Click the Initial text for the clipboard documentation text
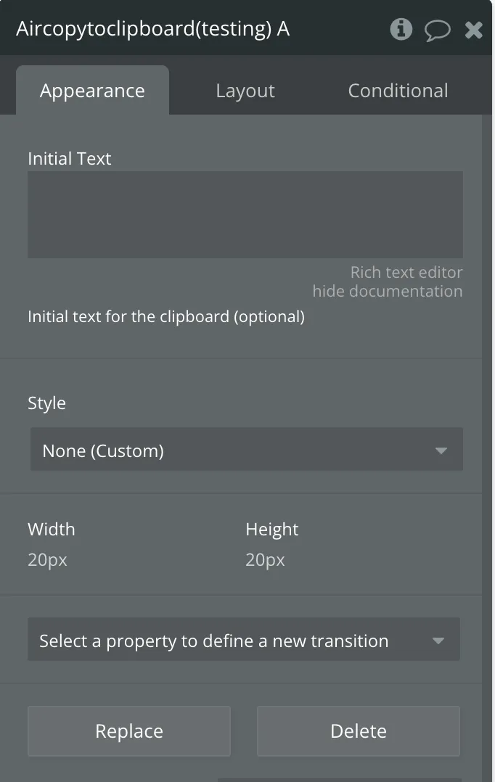The image size is (495, 782). click(x=165, y=316)
